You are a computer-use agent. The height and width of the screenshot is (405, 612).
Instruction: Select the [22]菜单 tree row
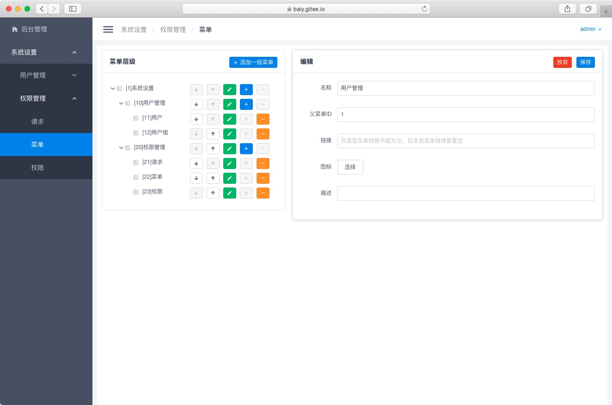[x=152, y=177]
